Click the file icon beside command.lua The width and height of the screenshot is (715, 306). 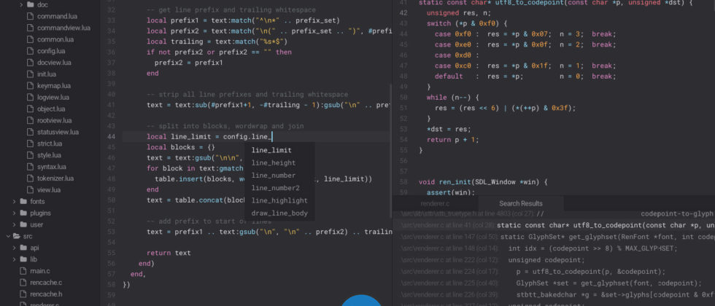30,16
